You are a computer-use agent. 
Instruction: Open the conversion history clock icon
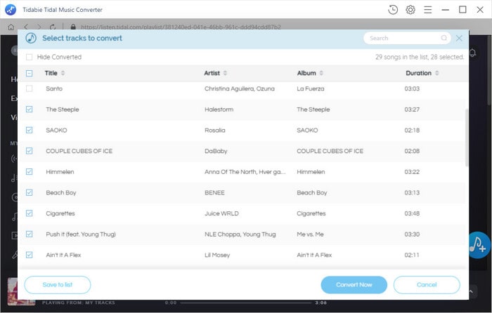click(x=392, y=10)
